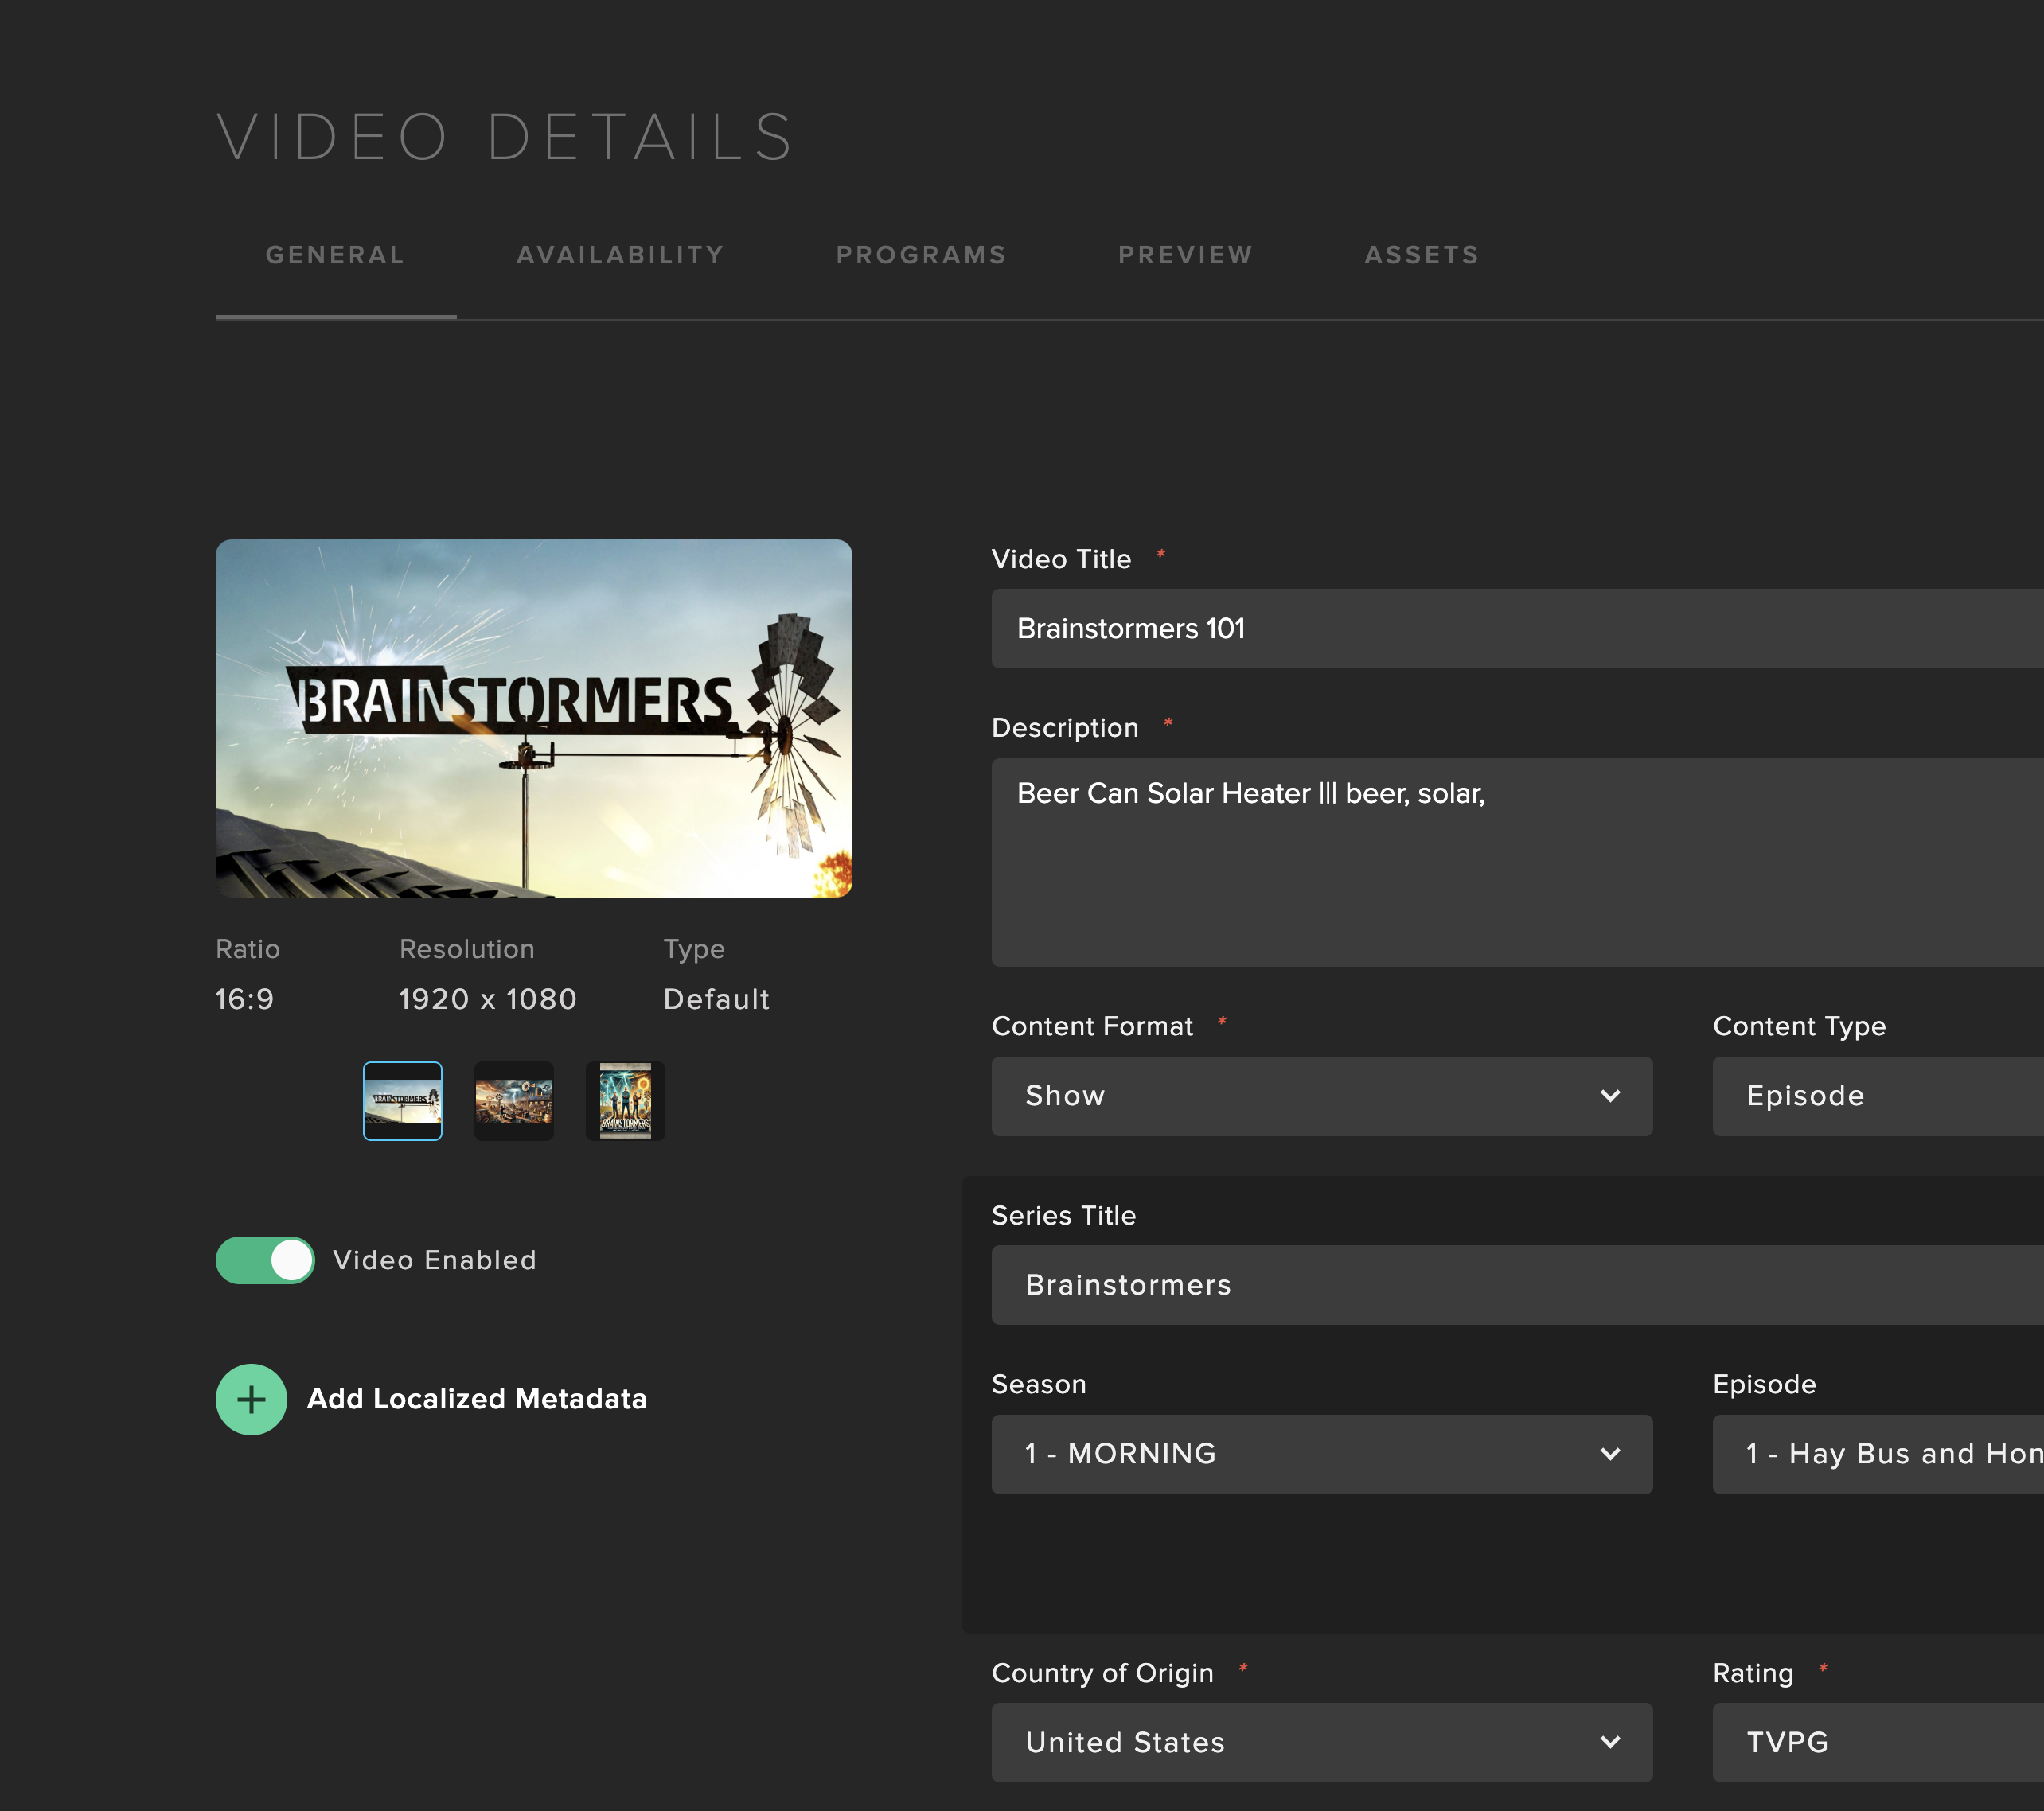
Task: Click the large Brainstormers preview image
Action: point(534,719)
